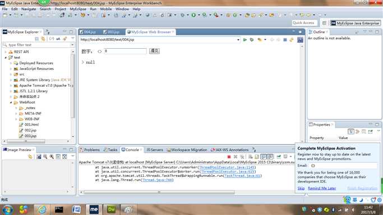Viewport: 383px width, 215px height.
Task: Expand the src folder node
Action: tap(11, 74)
